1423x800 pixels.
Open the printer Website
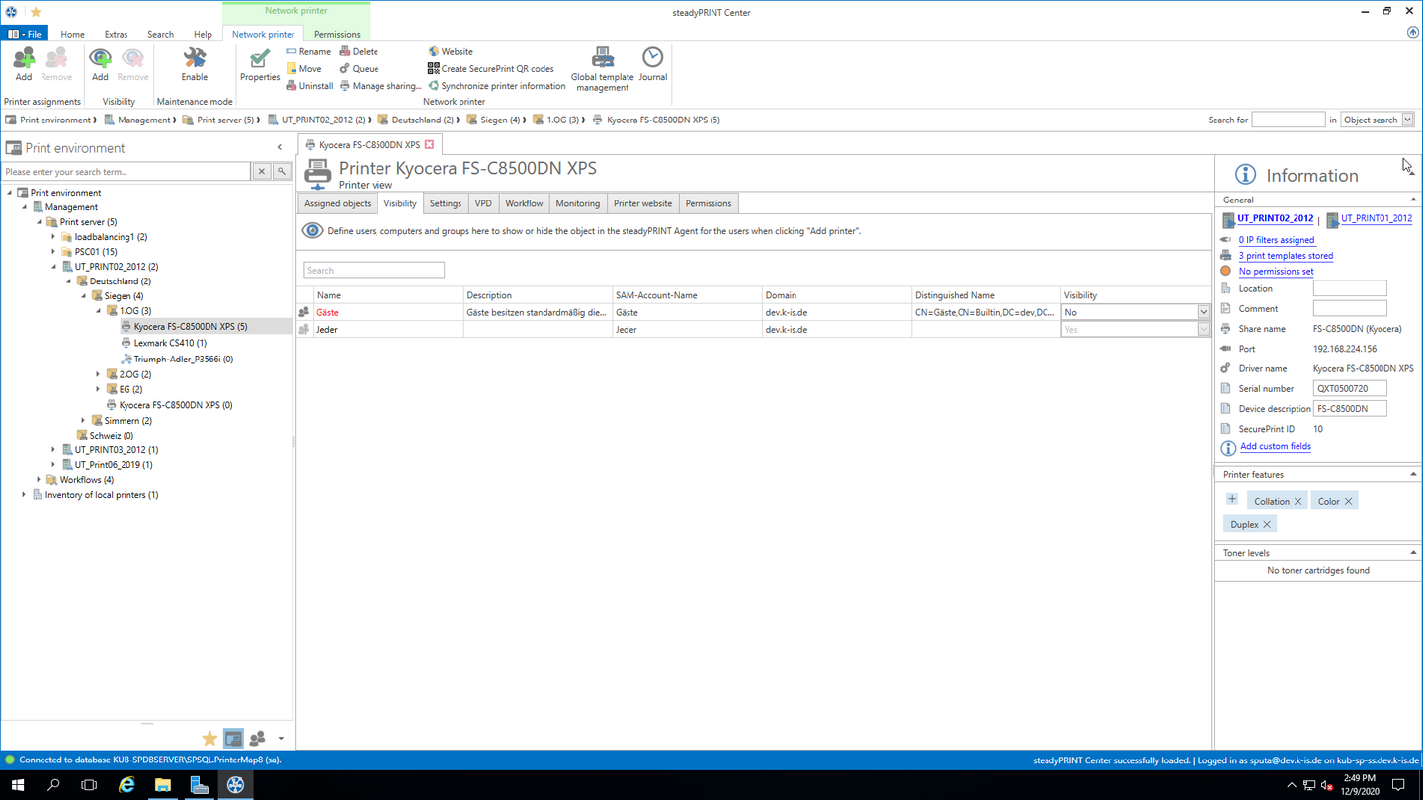coord(451,51)
